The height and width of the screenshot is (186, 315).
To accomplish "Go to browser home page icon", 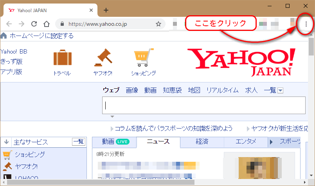I will [46, 24].
